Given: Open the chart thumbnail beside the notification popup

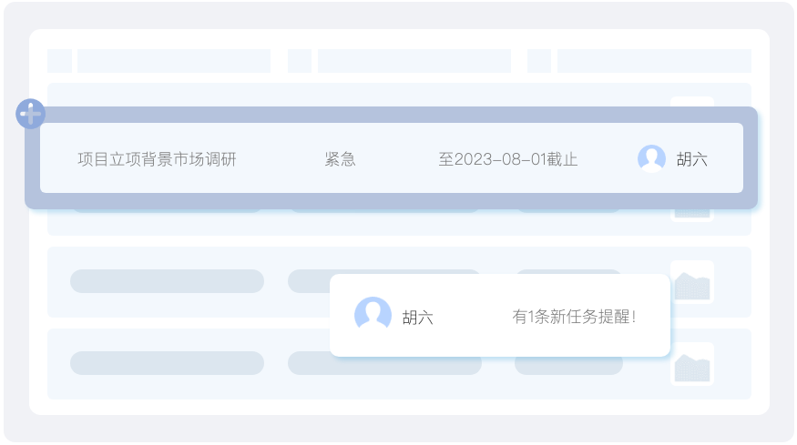Looking at the screenshot, I should point(692,283).
